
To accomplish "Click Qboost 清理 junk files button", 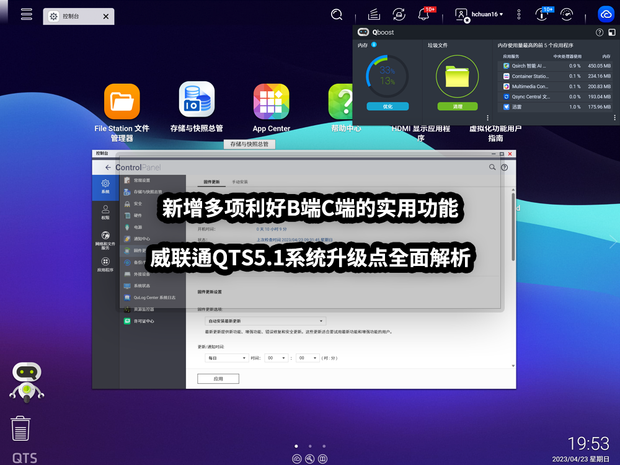I will tap(458, 107).
